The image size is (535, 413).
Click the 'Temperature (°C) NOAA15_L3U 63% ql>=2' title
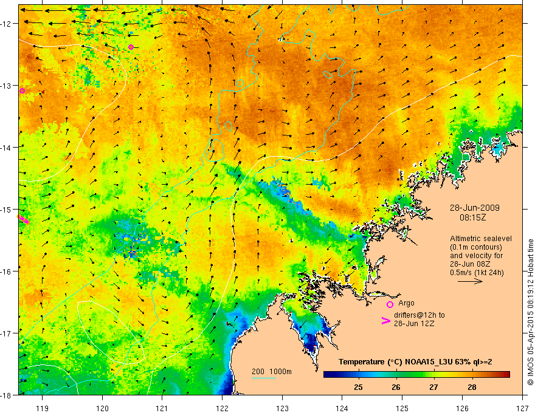tap(415, 362)
